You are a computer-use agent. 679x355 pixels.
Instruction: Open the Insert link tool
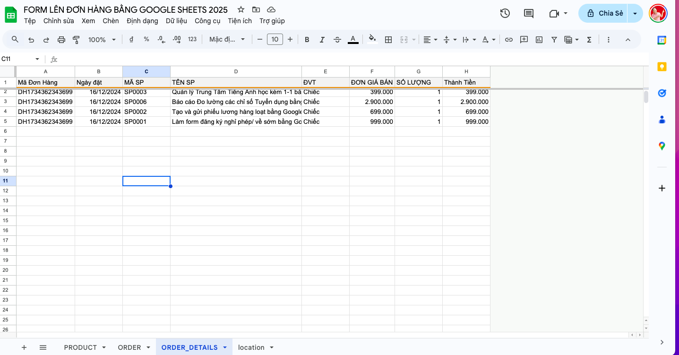click(x=509, y=39)
